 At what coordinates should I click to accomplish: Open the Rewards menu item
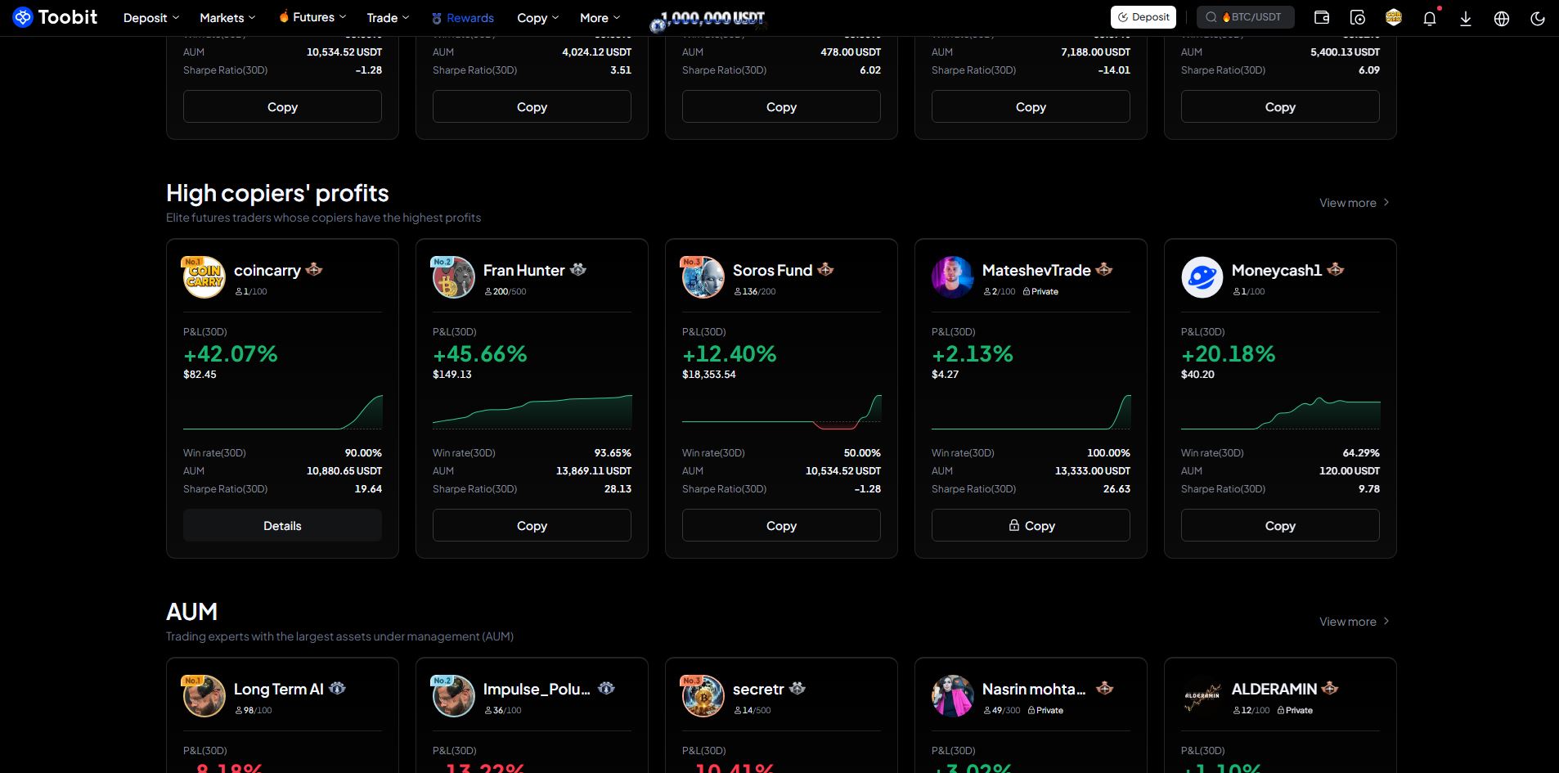coord(463,17)
